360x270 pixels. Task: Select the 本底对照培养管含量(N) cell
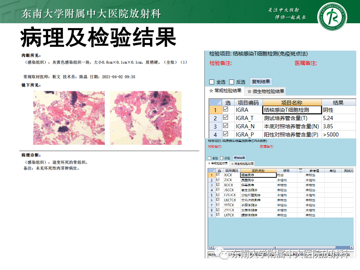pos(292,126)
